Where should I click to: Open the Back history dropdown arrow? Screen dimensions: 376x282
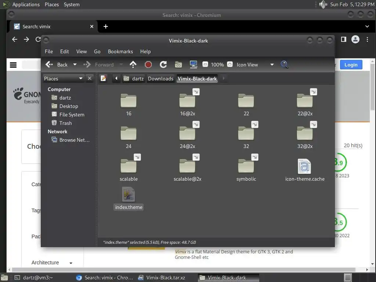(75, 65)
